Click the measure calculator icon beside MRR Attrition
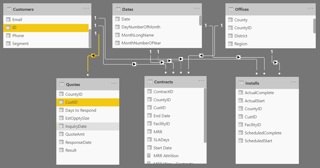Screen dimensions: 320x168 tap(149, 156)
